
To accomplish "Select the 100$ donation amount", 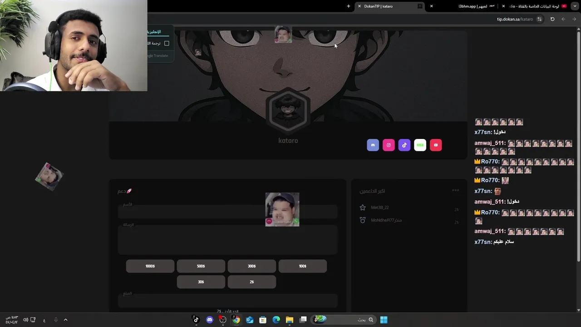I will (x=303, y=266).
